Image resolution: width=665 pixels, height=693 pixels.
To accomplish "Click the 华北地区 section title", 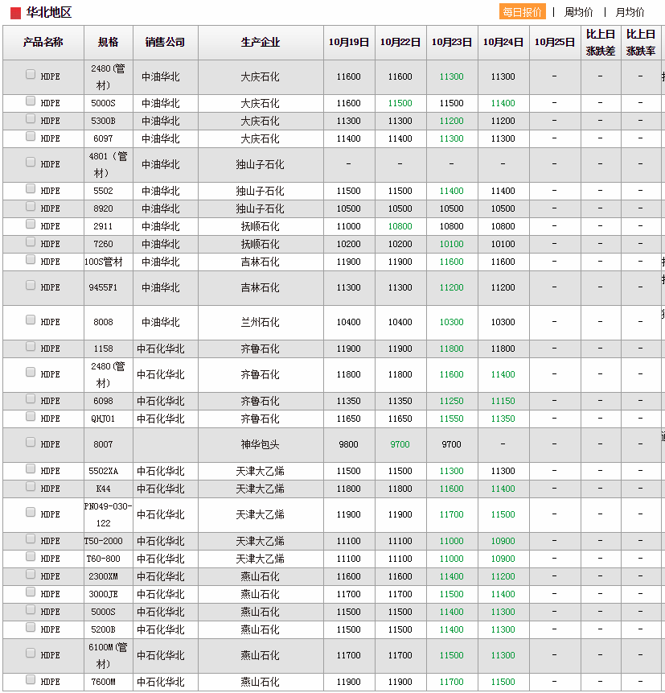I will coord(48,12).
